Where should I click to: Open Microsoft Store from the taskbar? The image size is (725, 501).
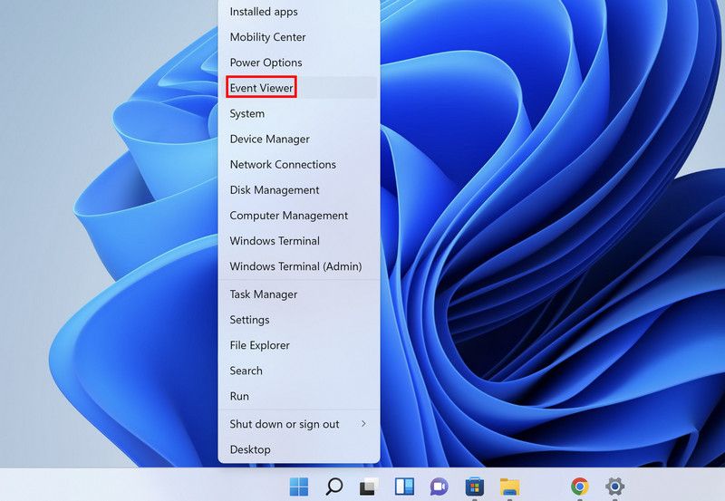(474, 487)
